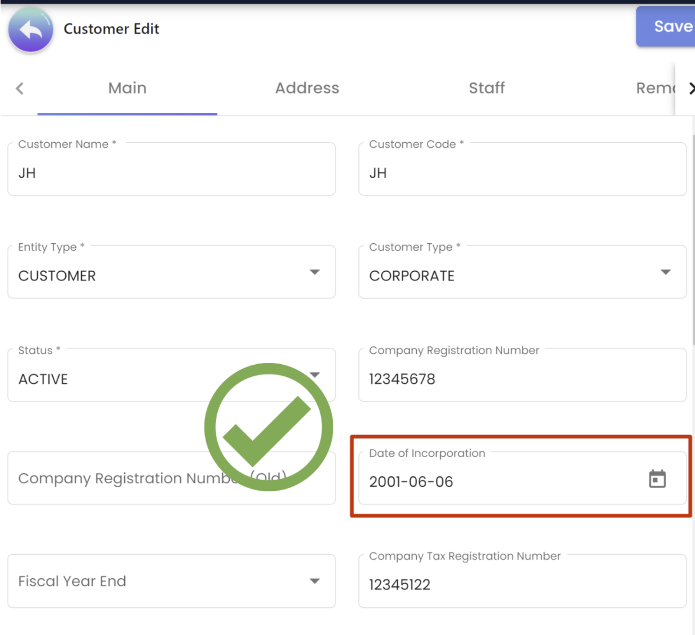The image size is (695, 635).
Task: Click the green checkmark circle
Action: point(269,427)
